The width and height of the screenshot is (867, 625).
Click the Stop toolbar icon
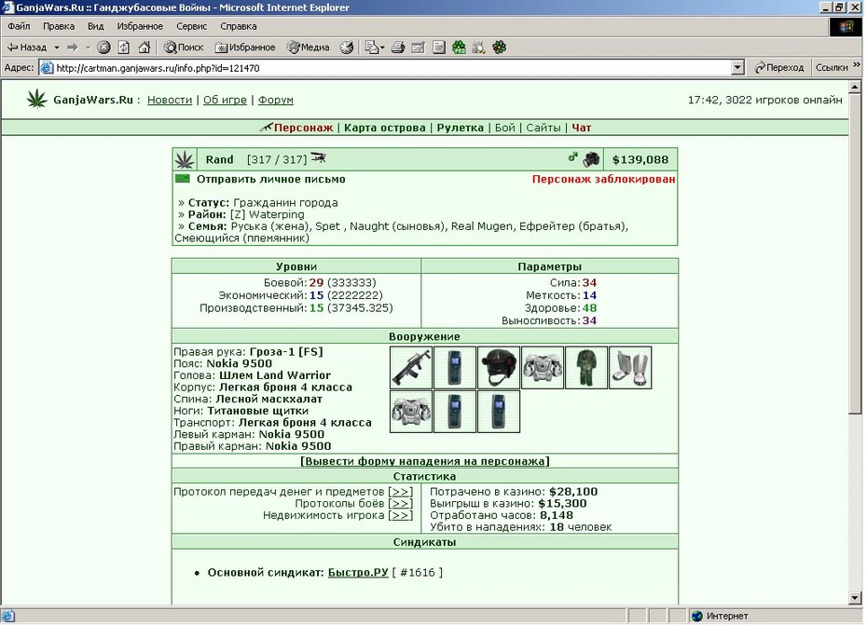[103, 48]
